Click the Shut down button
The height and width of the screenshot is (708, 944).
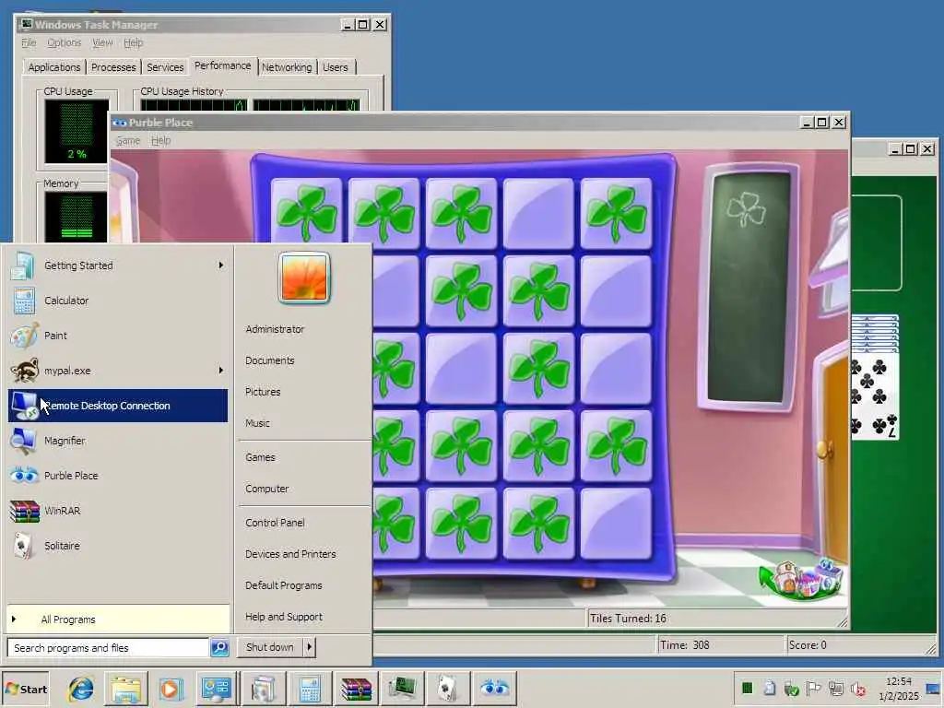270,647
